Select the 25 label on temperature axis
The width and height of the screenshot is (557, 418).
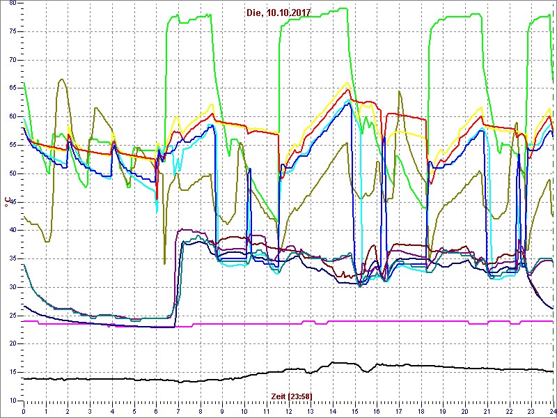[x=13, y=316]
